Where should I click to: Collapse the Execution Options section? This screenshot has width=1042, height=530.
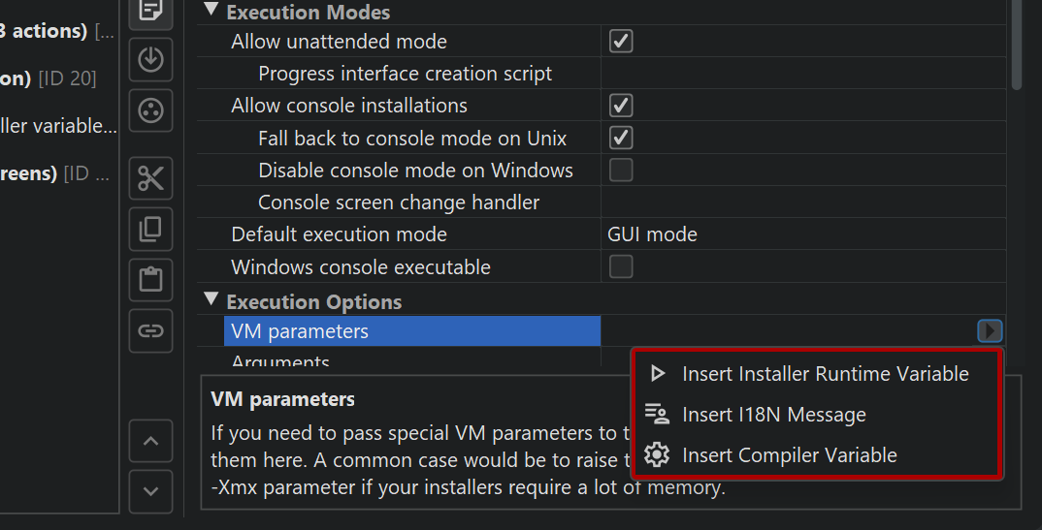click(212, 300)
